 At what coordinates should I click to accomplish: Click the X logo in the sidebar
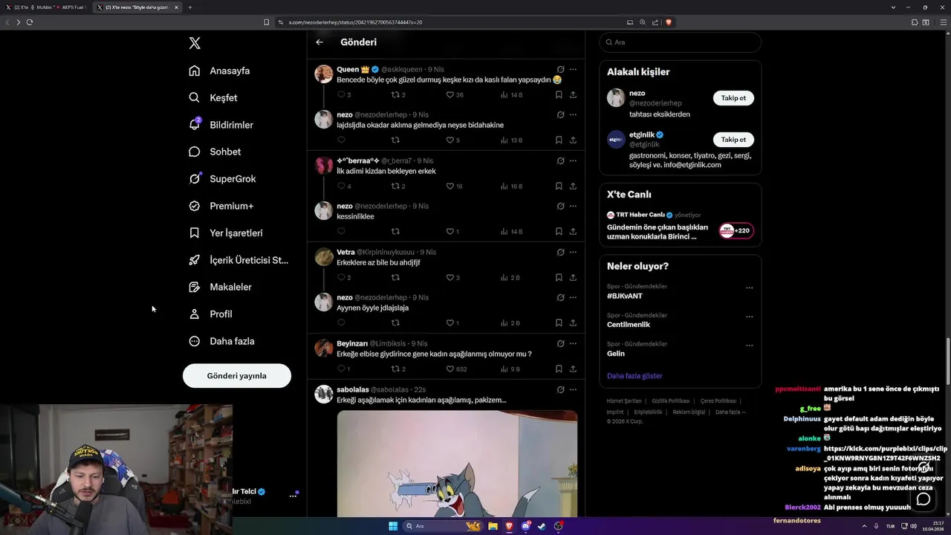[195, 43]
